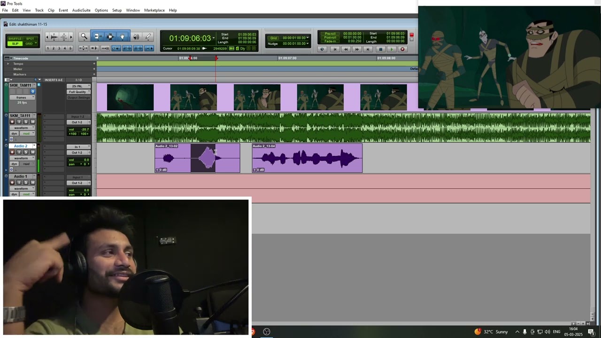Toggle Zoom Toggle button below Zoomer
Viewport: 601px width, 338px height.
coord(83,48)
